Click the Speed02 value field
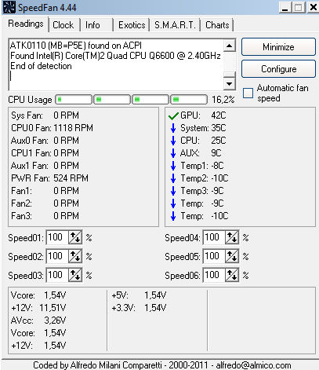 click(x=57, y=256)
